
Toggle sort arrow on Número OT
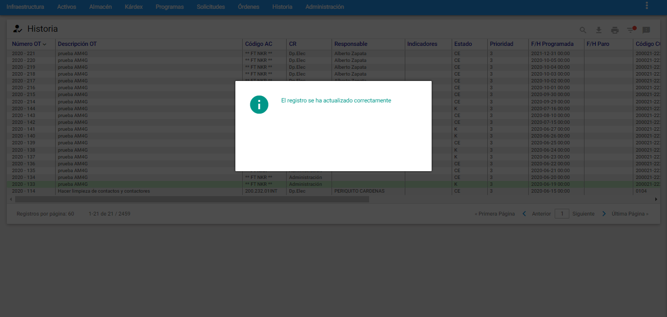[44, 44]
